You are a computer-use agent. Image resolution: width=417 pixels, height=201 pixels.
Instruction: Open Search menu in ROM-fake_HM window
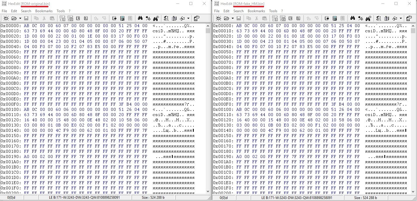238,11
